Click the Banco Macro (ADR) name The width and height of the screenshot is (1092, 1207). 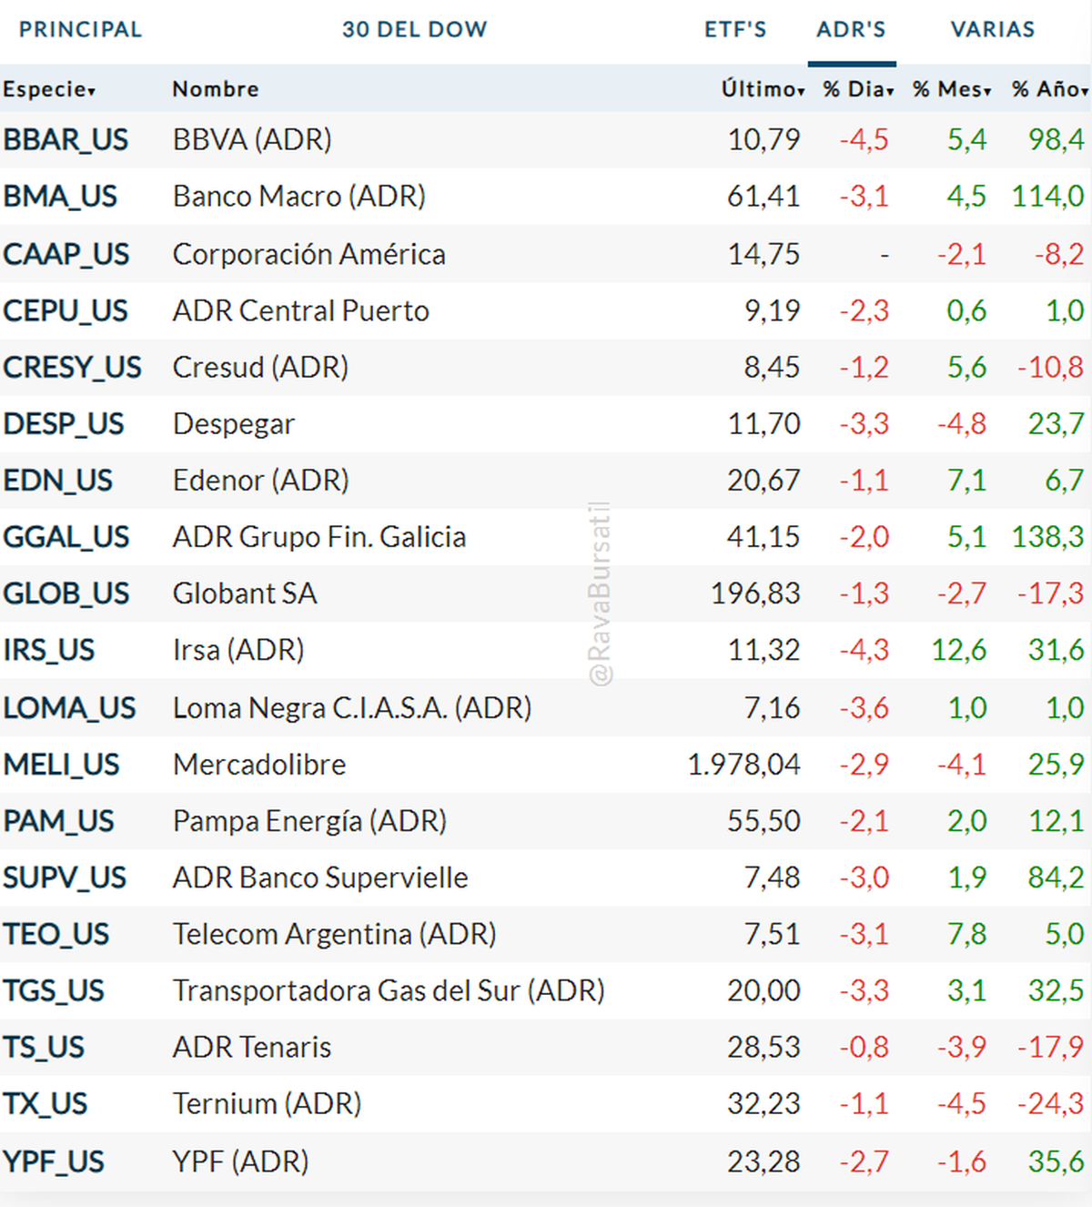[298, 197]
